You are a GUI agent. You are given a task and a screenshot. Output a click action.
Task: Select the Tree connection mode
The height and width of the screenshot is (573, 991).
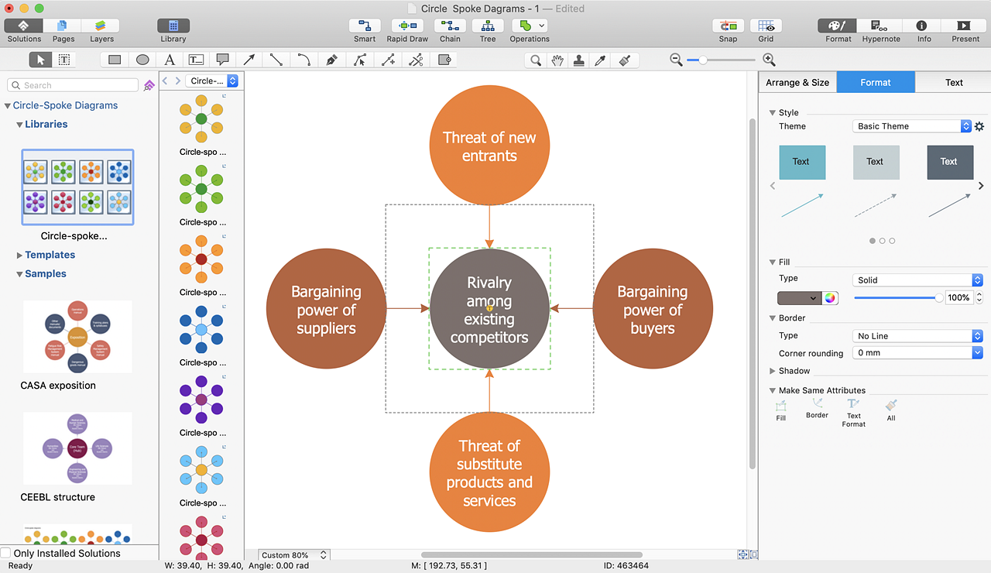488,26
